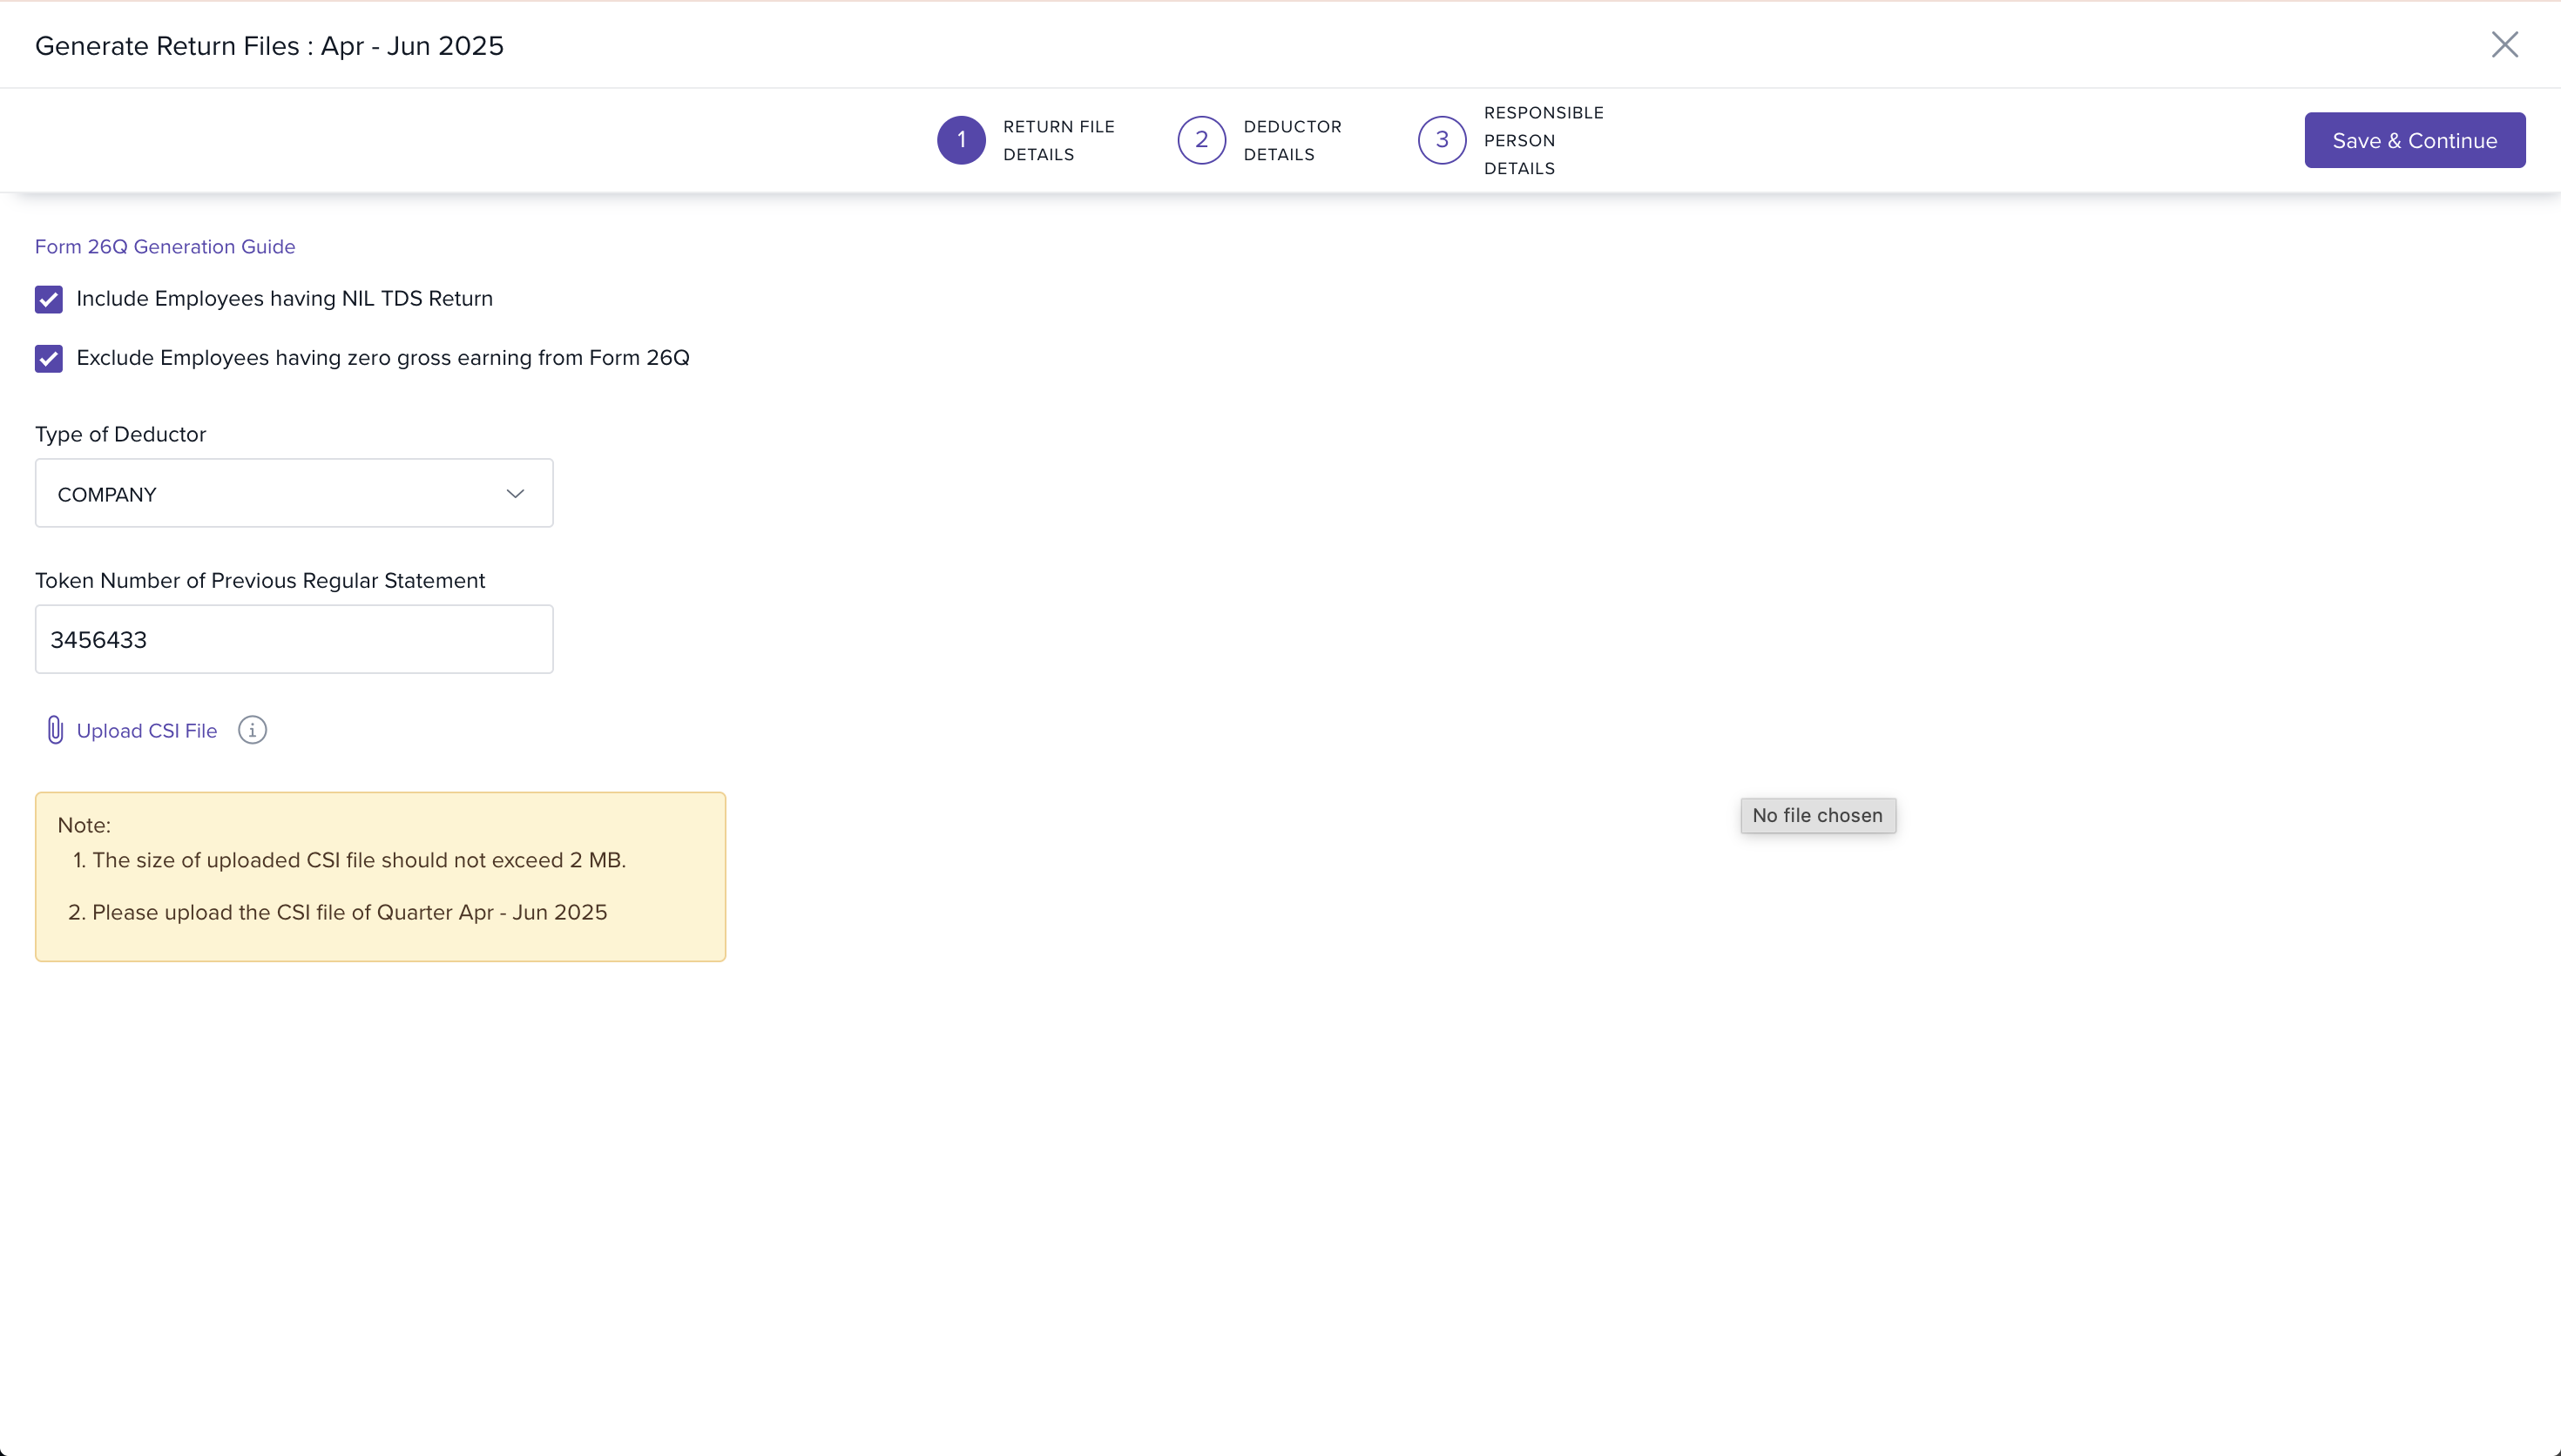Viewport: 2561px width, 1456px height.
Task: Click the CSI file info icon
Action: [x=252, y=730]
